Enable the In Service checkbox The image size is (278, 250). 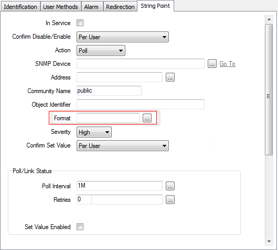pos(80,23)
